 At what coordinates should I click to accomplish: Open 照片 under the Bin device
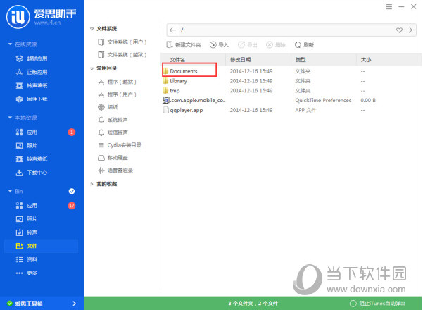pyautogui.click(x=27, y=219)
